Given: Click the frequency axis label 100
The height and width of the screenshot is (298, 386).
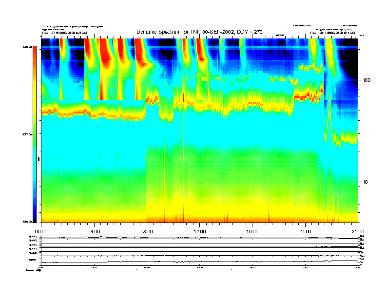Looking at the screenshot, I should (367, 80).
